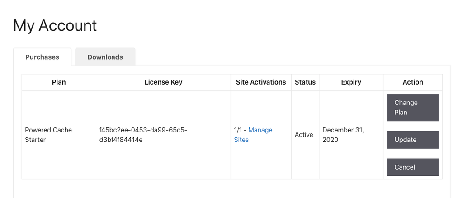Click the Active status cell
The image size is (463, 212).
[x=304, y=135]
